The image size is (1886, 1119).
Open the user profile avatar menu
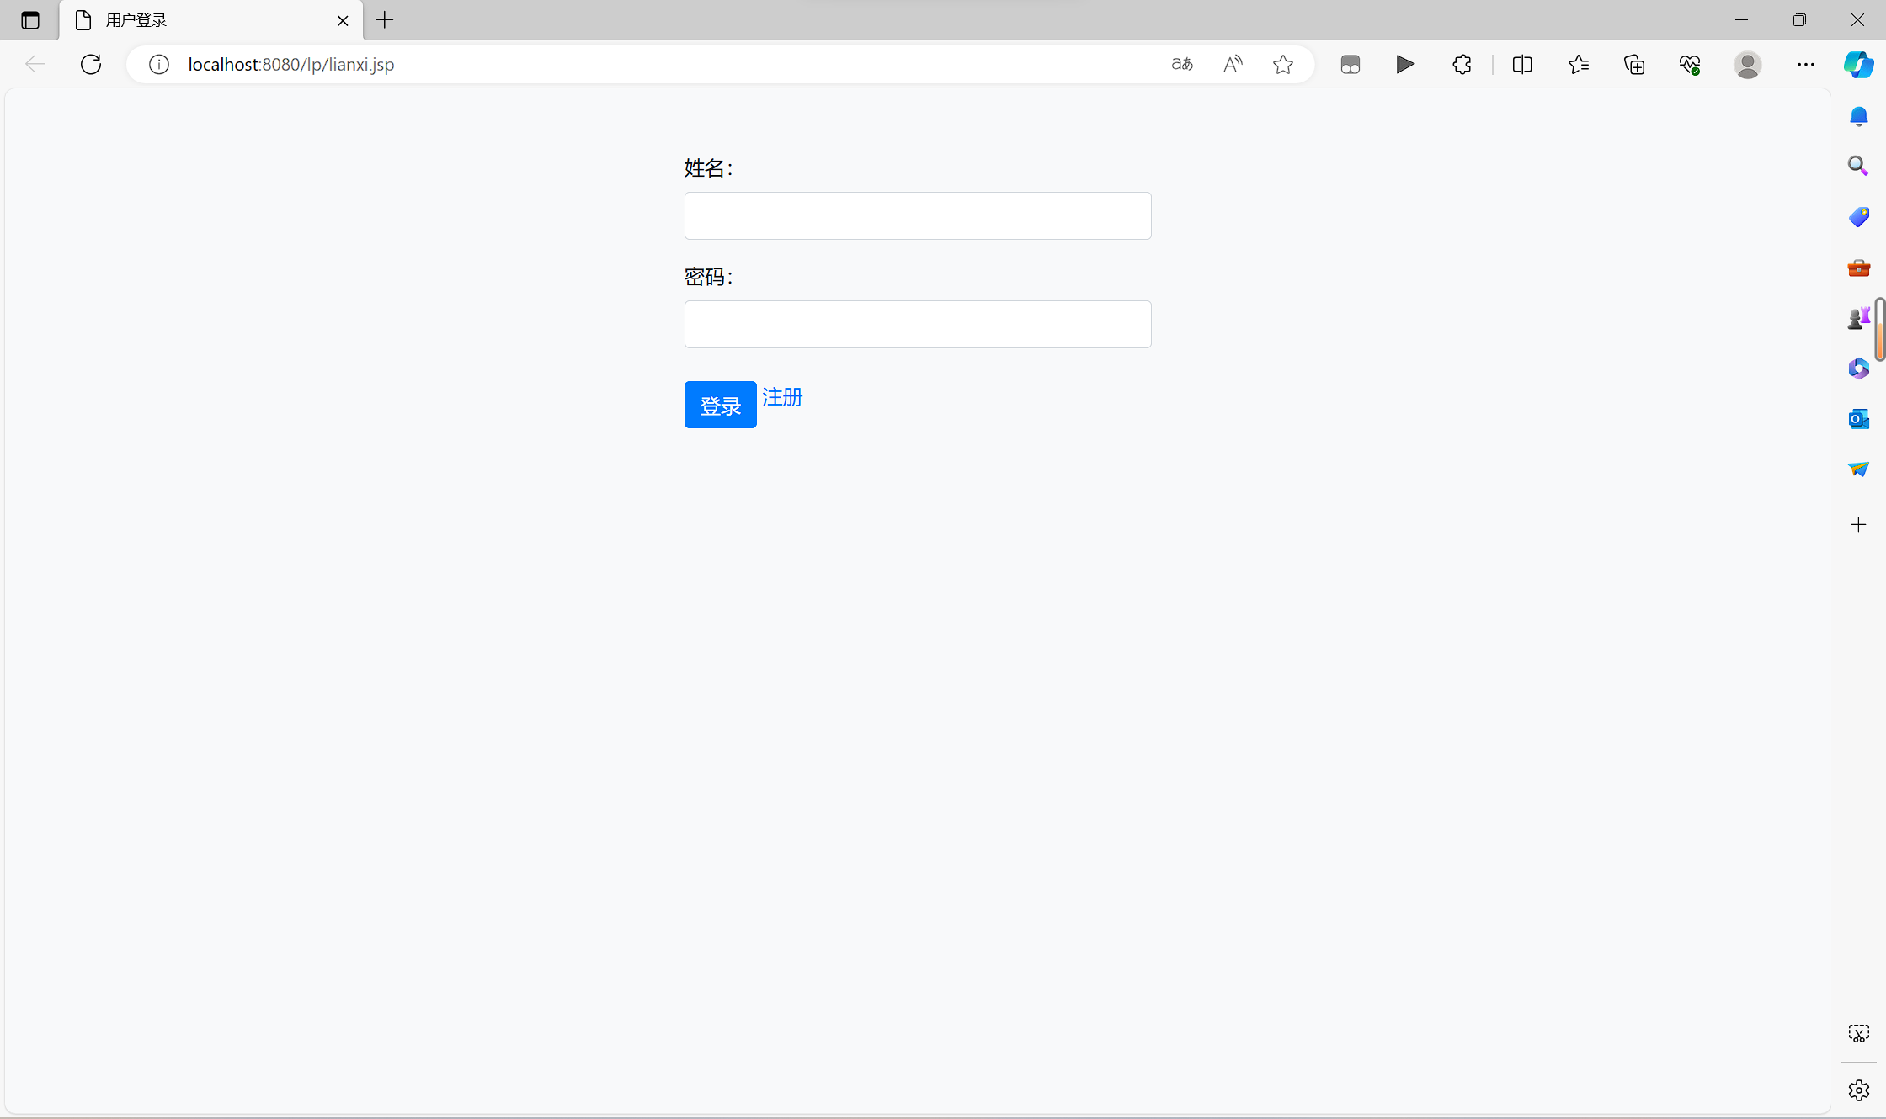click(1748, 64)
